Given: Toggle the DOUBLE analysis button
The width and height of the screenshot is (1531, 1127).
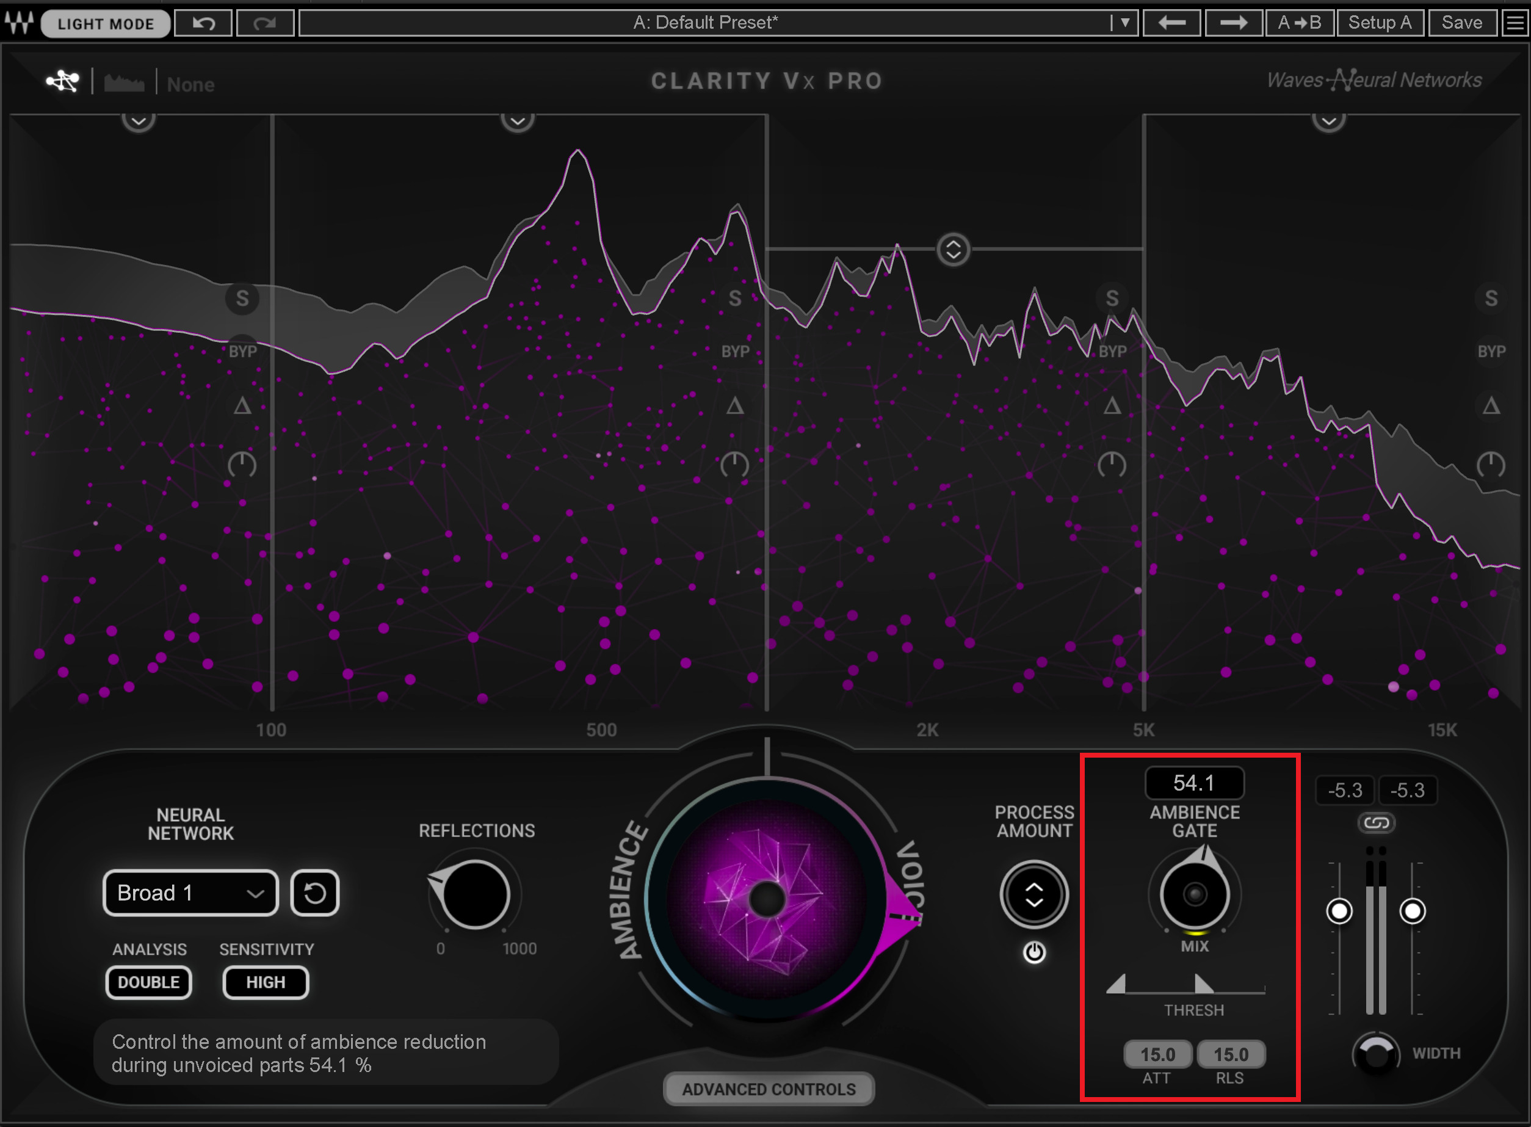Looking at the screenshot, I should pos(149,982).
